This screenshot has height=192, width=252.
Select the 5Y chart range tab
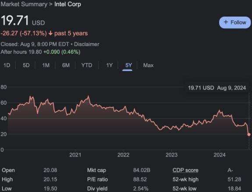(128, 65)
